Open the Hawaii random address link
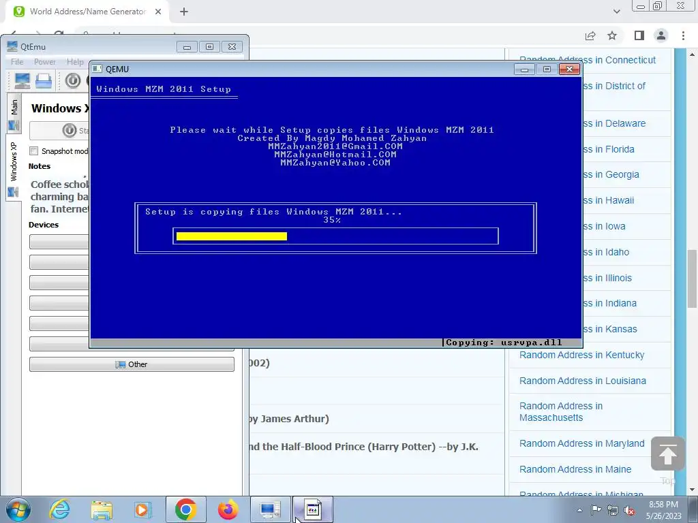 click(x=608, y=201)
